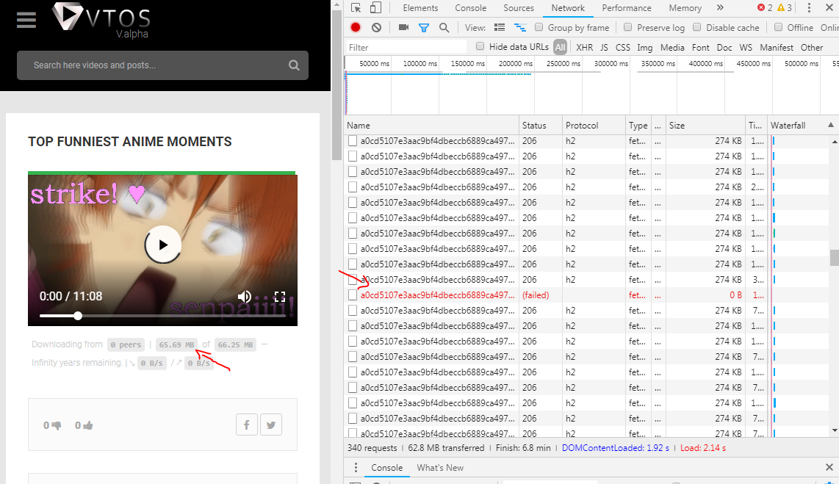The image size is (839, 484).
Task: Clear the network log
Action: (x=377, y=27)
